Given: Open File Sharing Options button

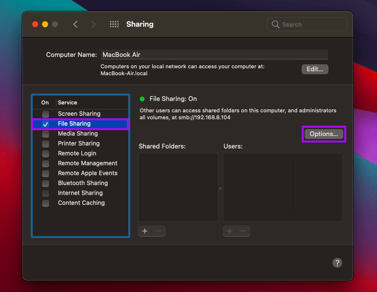Looking at the screenshot, I should [323, 134].
